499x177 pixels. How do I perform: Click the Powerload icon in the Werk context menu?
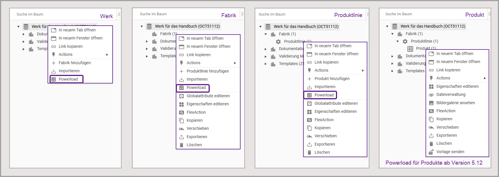[54, 79]
